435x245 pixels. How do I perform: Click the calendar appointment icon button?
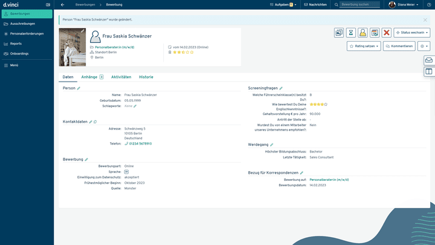375,33
